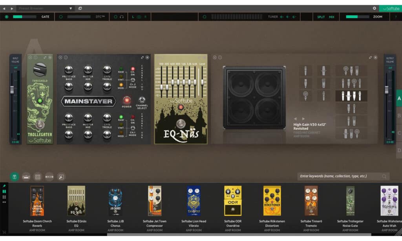This screenshot has height=241, width=402.
Task: Toggle the Gate power button
Action: pyautogui.click(x=7, y=16)
